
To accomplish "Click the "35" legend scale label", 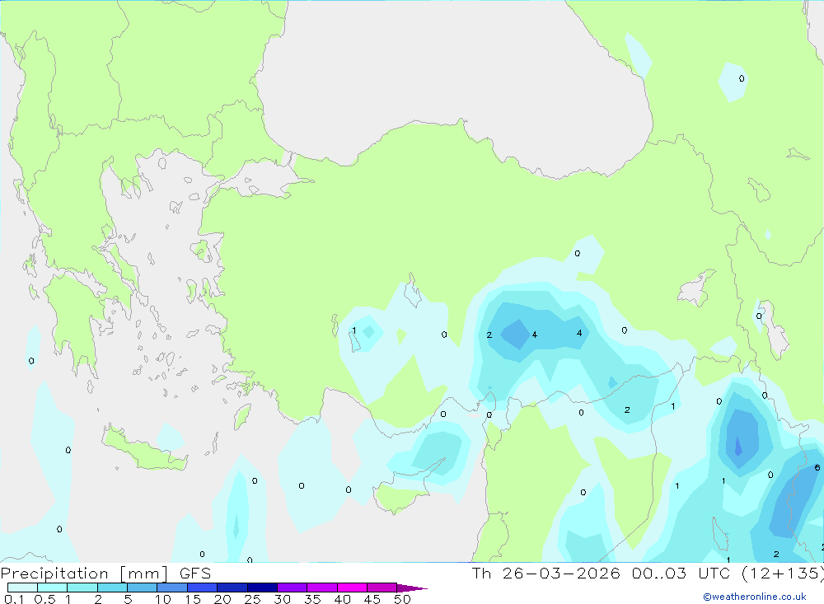I will (x=312, y=599).
